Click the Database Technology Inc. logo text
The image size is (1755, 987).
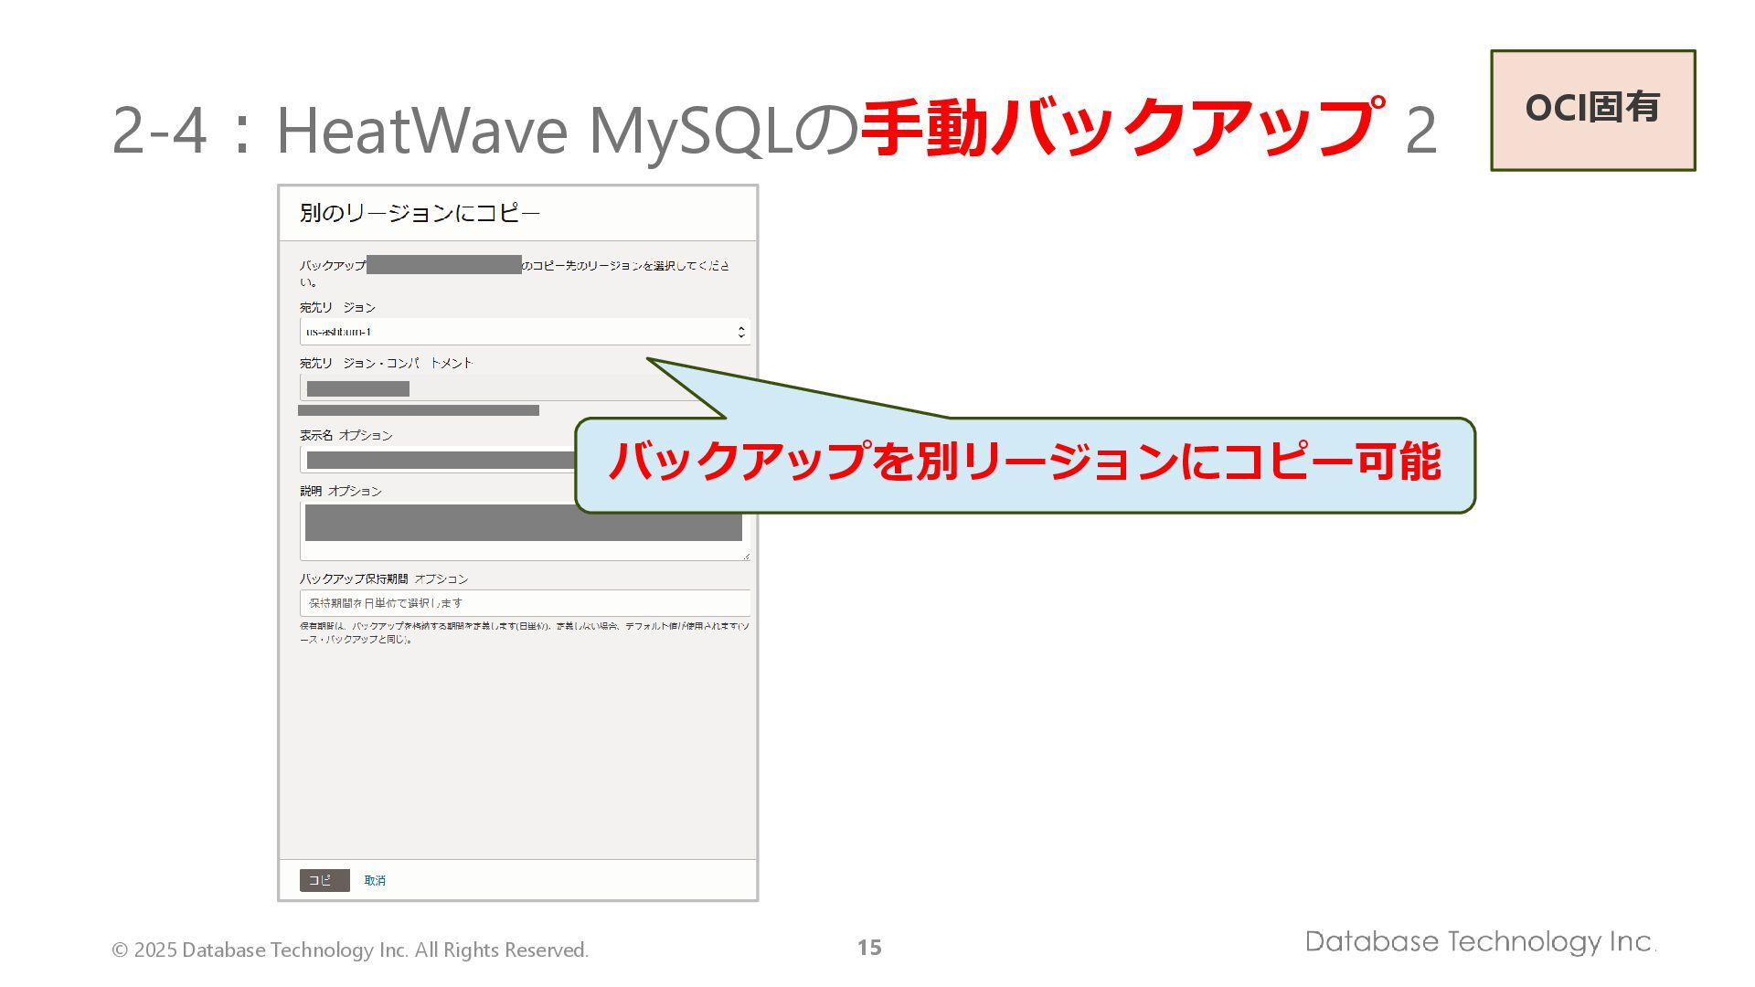click(1481, 942)
